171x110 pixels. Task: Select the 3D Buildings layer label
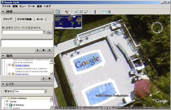tap(19, 105)
